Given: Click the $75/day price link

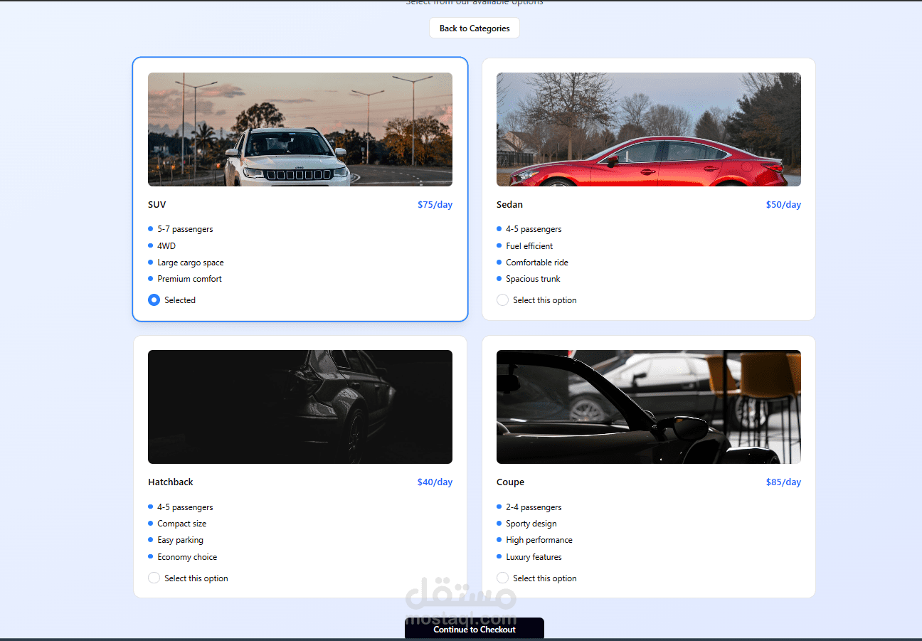Looking at the screenshot, I should pos(435,204).
